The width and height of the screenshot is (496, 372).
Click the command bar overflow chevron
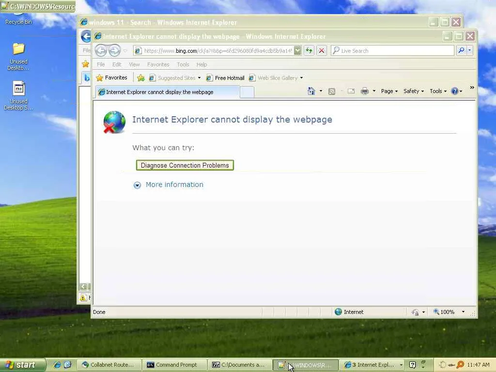pyautogui.click(x=472, y=88)
